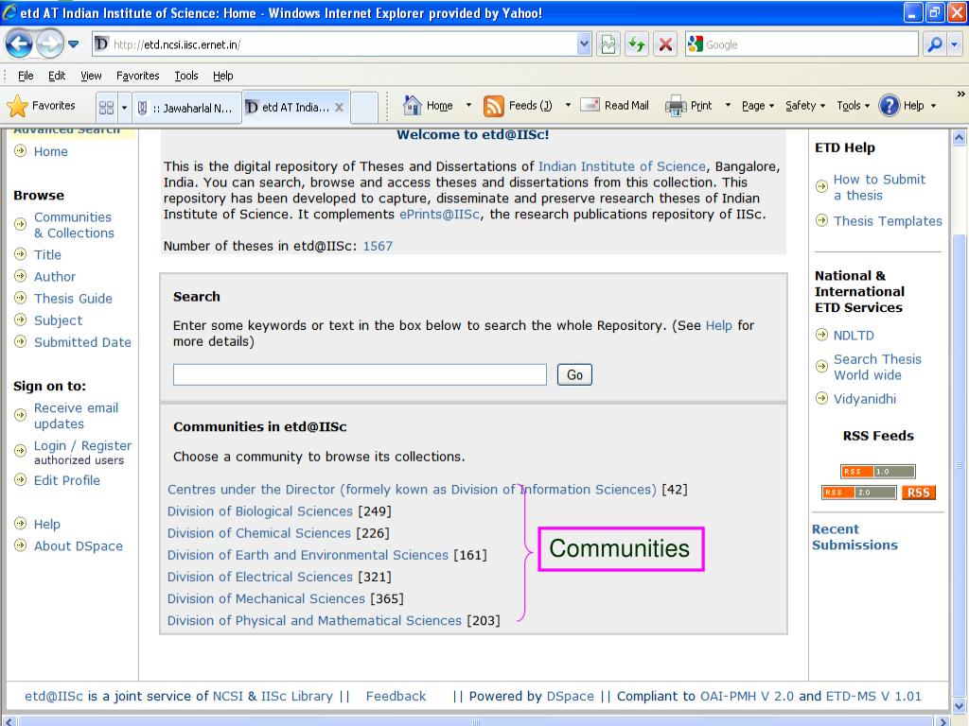Screen dimensions: 969x726
Task: Expand the Feeds dropdown arrow
Action: pyautogui.click(x=568, y=106)
